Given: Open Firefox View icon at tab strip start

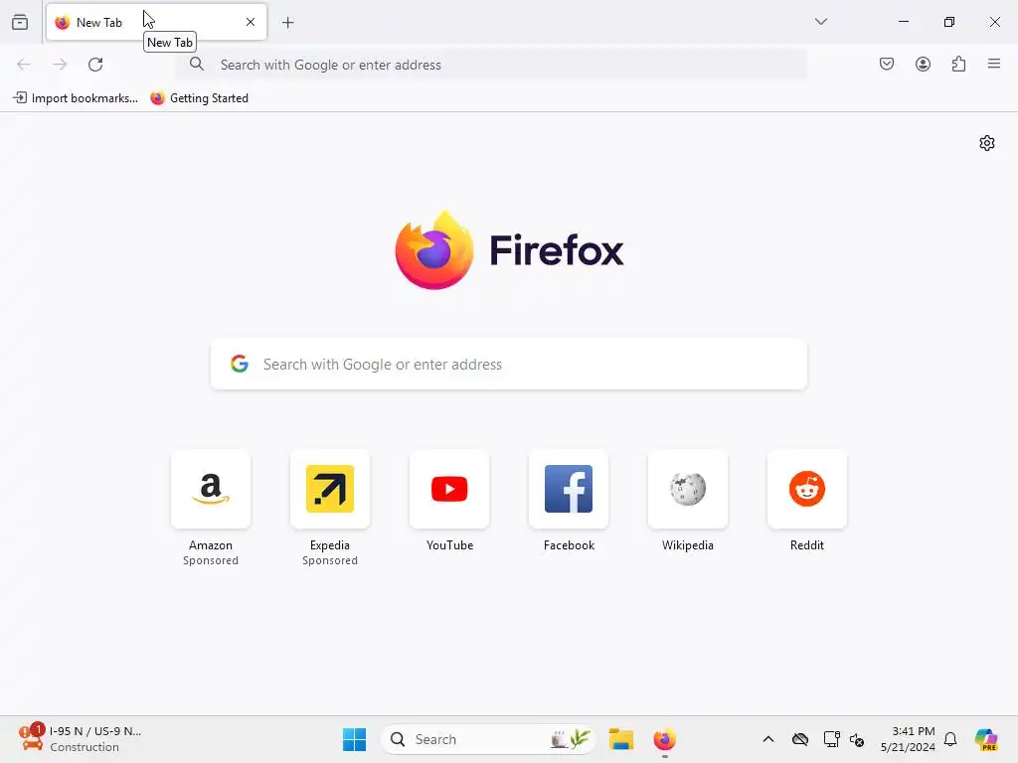Looking at the screenshot, I should [x=20, y=22].
